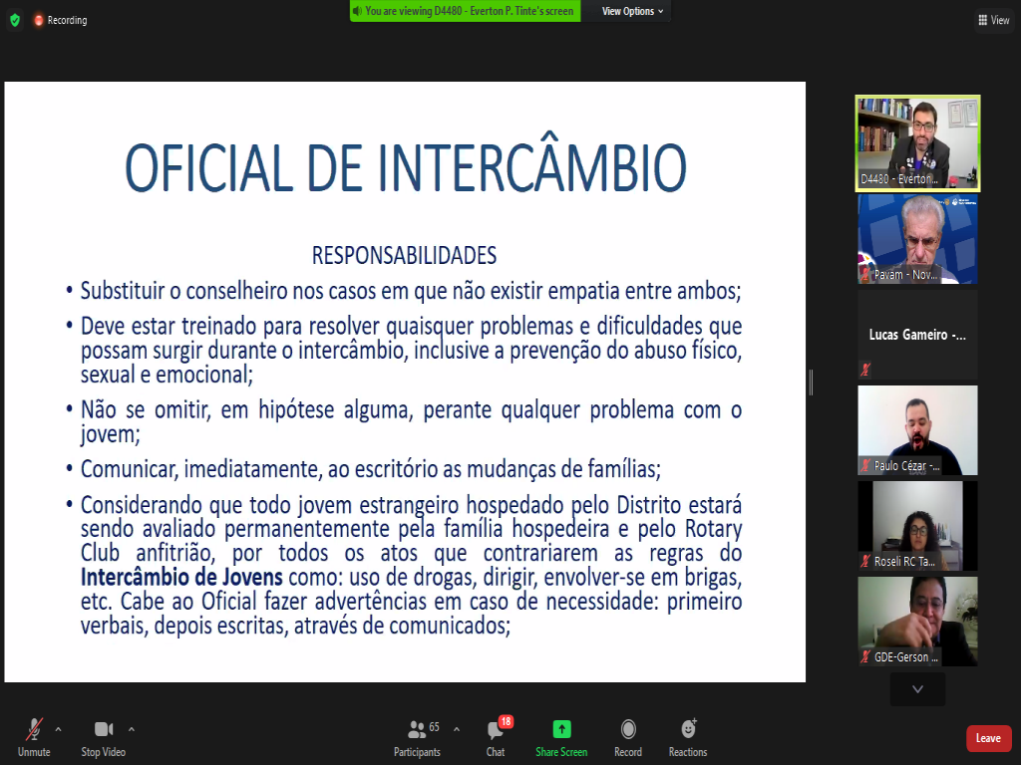Click the divider handle beside video panel
This screenshot has width=1021, height=765.
811,382
